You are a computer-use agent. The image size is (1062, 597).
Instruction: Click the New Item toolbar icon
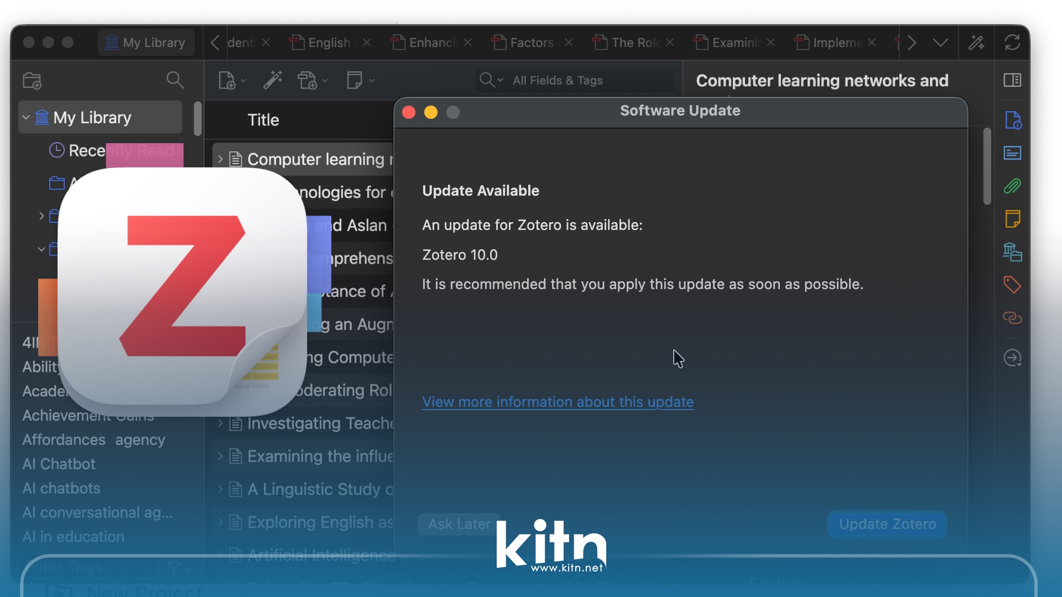point(227,81)
